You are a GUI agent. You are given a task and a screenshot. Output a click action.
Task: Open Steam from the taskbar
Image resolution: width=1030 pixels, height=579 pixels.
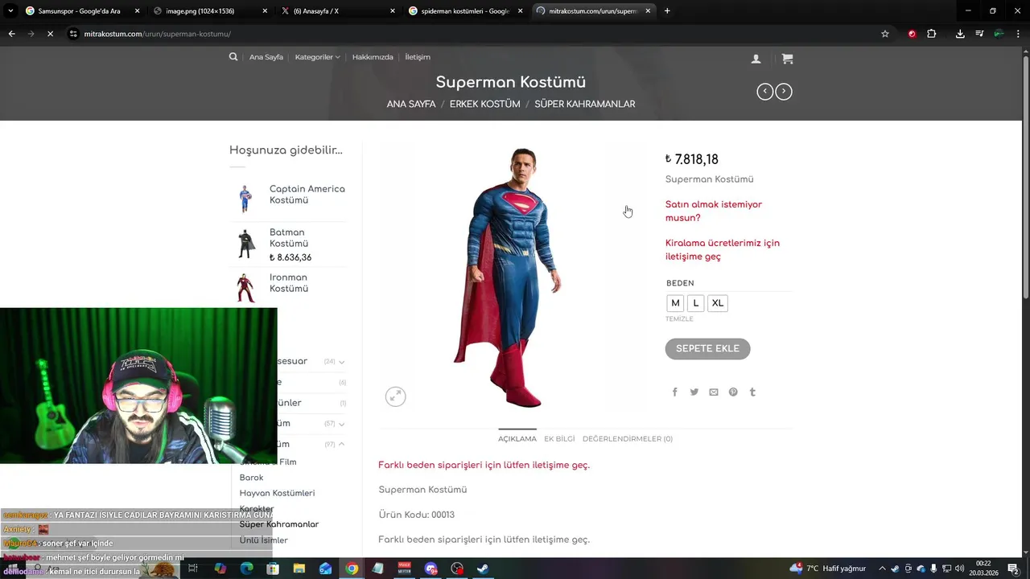[x=483, y=569]
